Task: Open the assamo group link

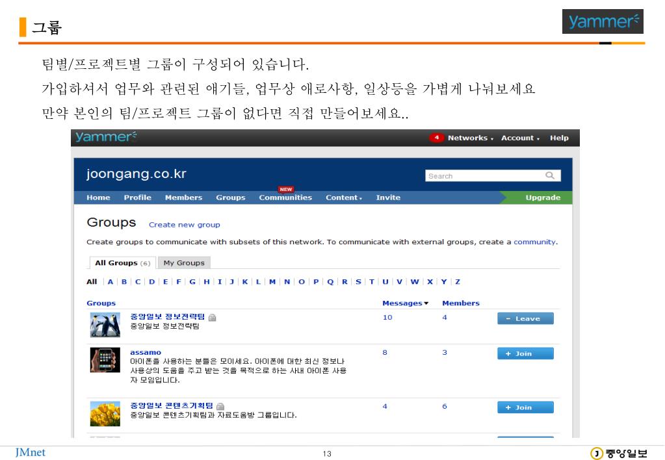Action: pyautogui.click(x=146, y=352)
